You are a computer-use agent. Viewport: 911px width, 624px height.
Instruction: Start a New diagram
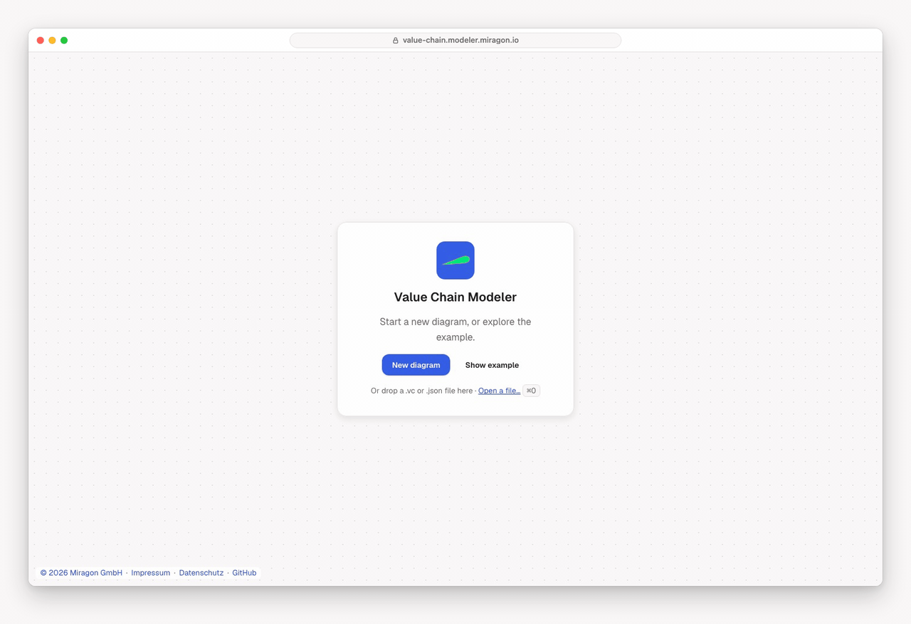(x=416, y=365)
